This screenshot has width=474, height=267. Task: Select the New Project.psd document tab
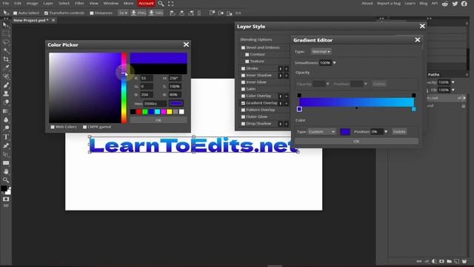tap(31, 20)
